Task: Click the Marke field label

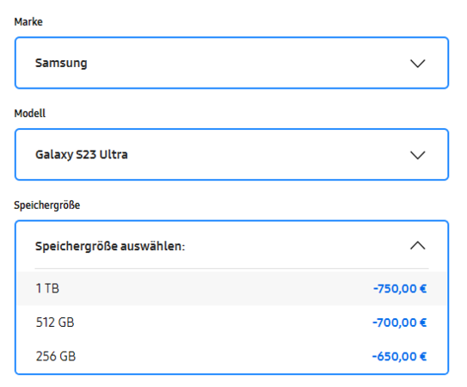Action: tap(28, 21)
